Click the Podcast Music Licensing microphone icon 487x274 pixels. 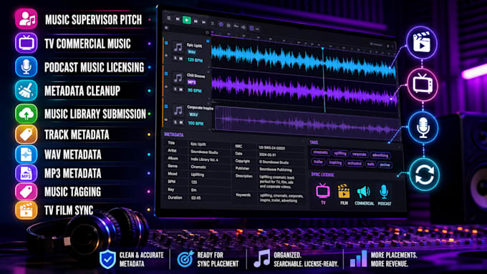tap(26, 67)
